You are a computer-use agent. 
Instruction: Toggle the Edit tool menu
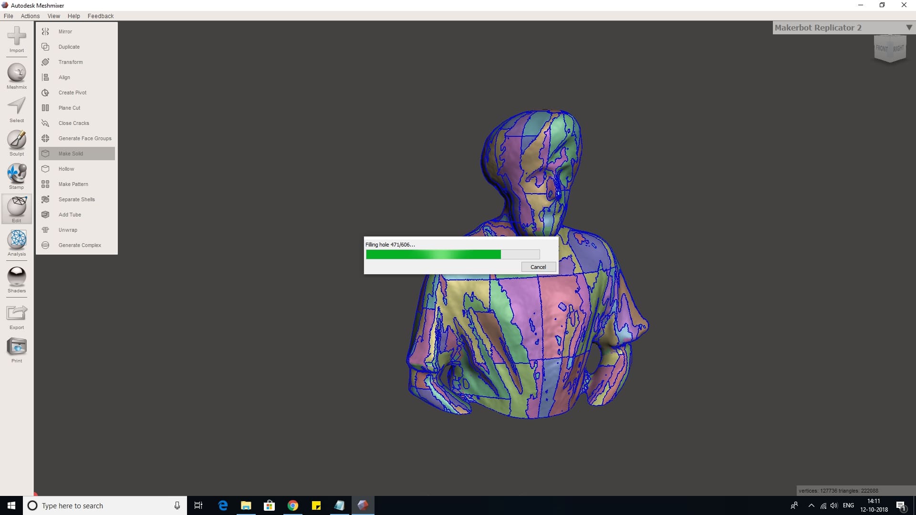pos(17,209)
